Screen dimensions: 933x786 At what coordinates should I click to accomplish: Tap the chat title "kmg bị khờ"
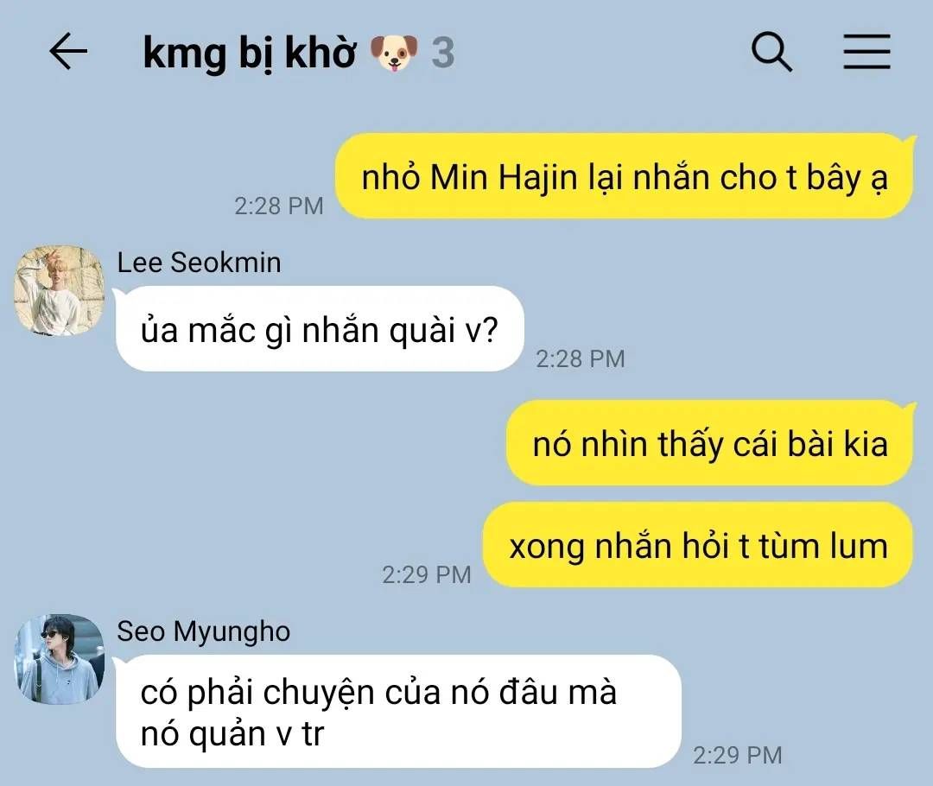[250, 53]
